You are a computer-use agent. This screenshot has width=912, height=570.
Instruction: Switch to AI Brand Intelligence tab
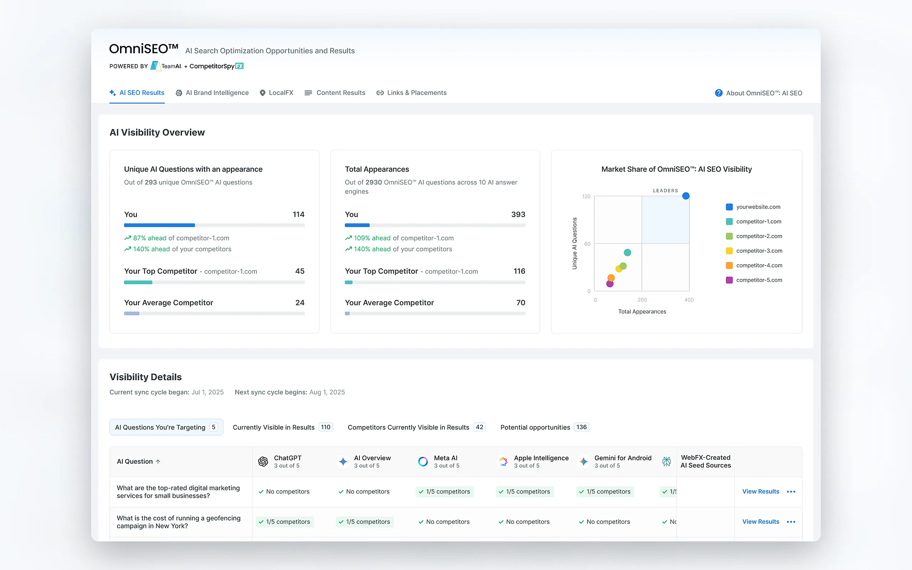pos(212,93)
